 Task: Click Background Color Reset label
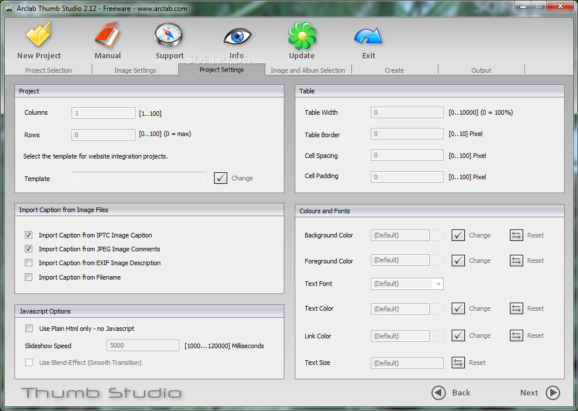536,235
